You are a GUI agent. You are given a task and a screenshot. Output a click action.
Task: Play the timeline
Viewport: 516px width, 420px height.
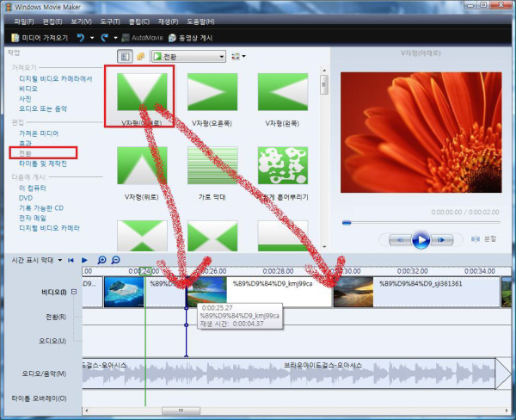[x=84, y=260]
